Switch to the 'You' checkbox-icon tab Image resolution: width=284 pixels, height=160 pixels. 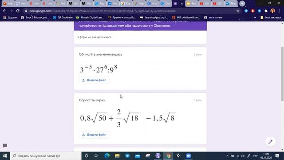[113, 4]
